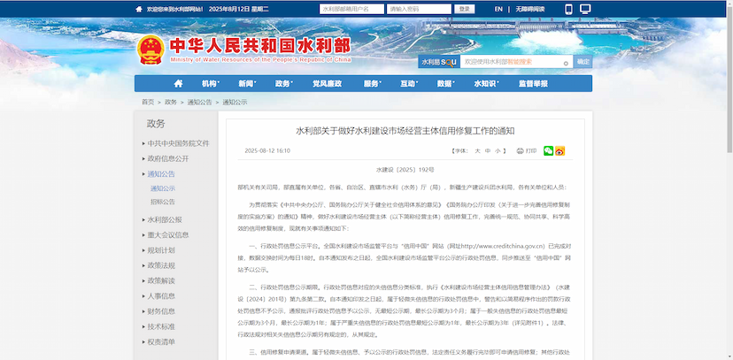Screen dimensions: 733x360
Task: Click the article title heading
Action: tap(405, 131)
